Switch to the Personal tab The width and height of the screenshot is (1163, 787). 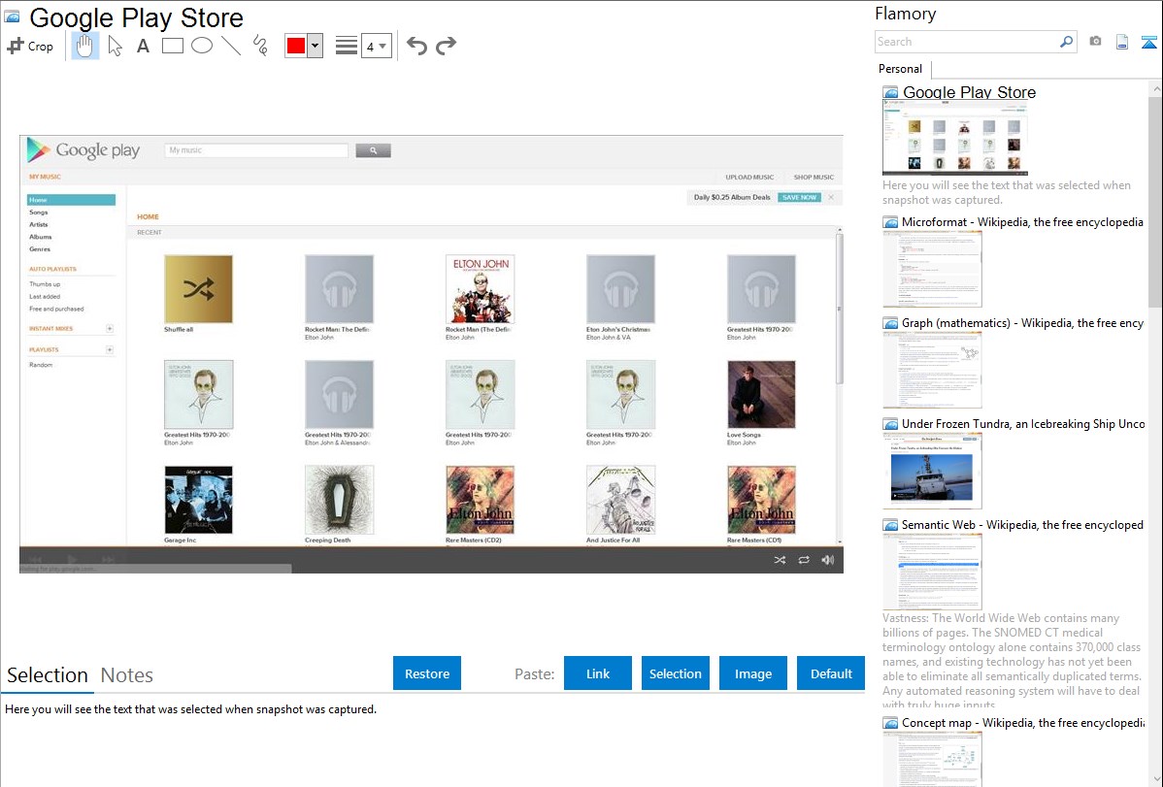click(x=901, y=69)
